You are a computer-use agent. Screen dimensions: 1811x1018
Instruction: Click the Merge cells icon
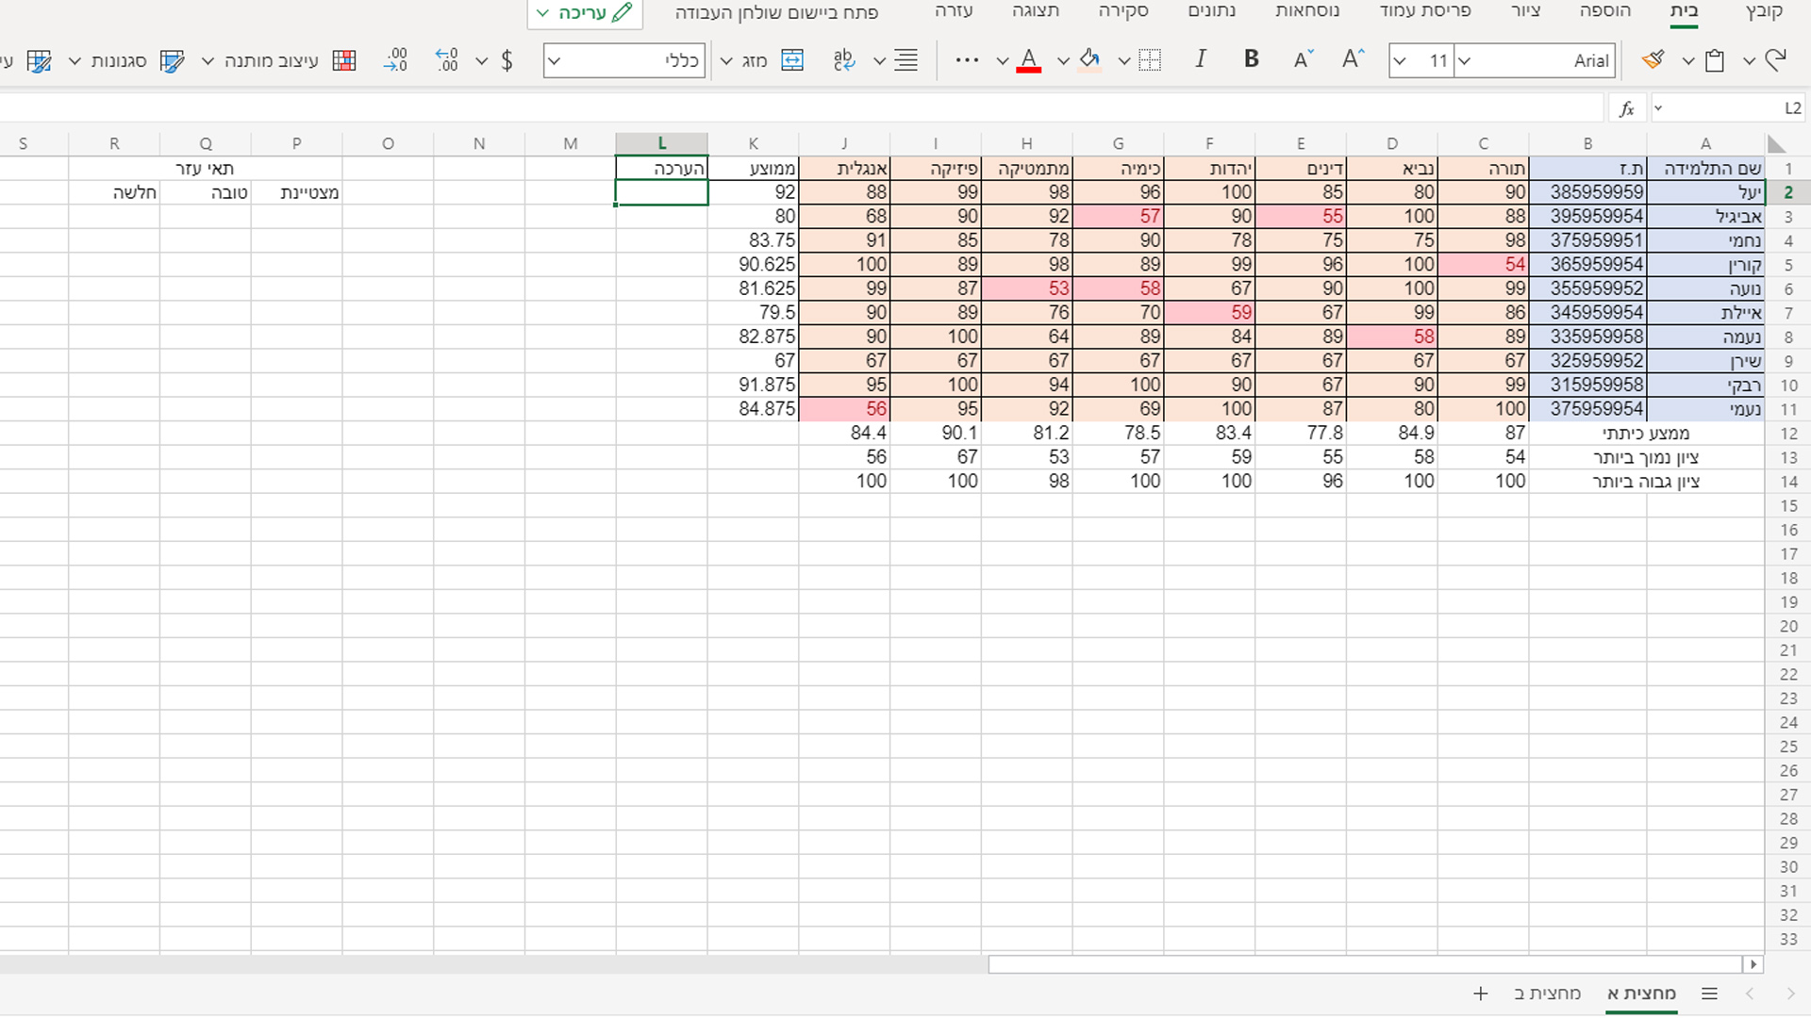click(792, 60)
